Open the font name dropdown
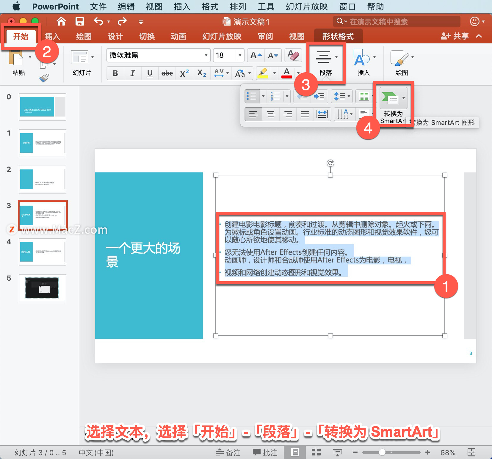The image size is (492, 459). click(x=206, y=55)
